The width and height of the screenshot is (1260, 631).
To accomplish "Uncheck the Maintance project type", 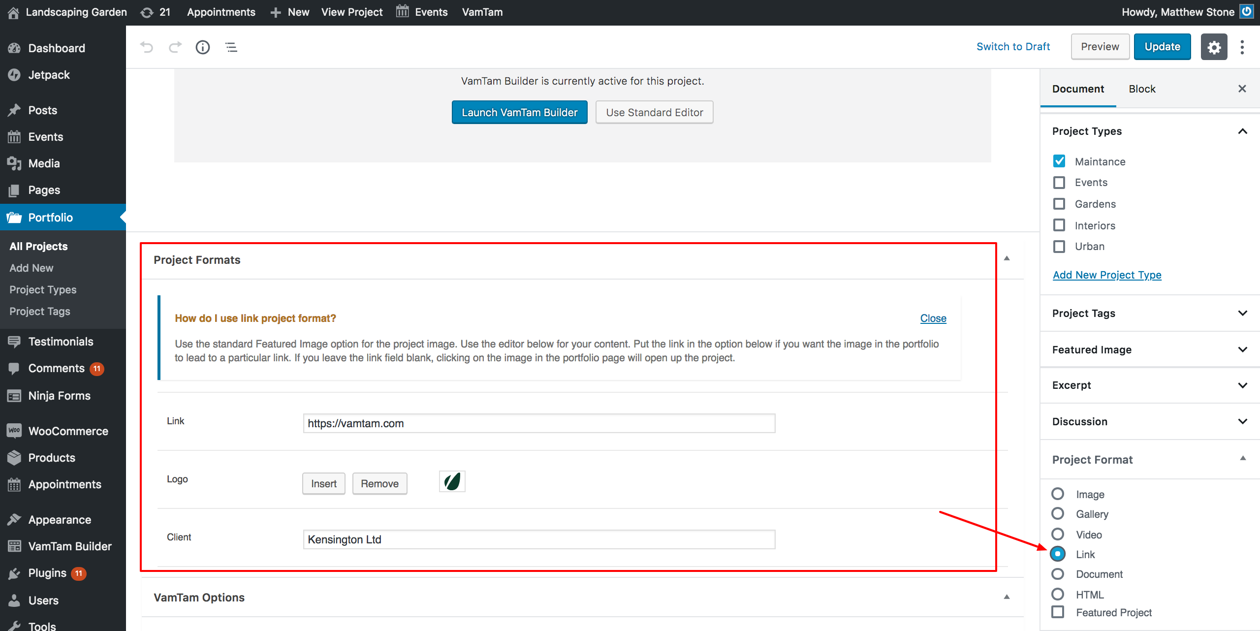I will click(x=1059, y=161).
